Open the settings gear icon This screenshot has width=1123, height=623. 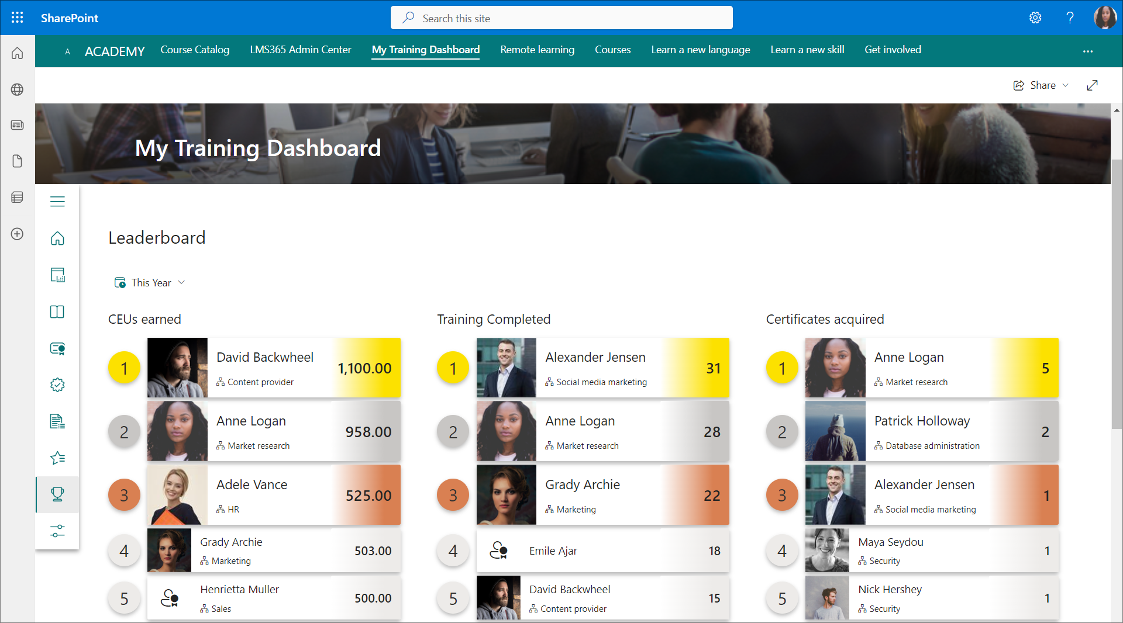click(1035, 18)
